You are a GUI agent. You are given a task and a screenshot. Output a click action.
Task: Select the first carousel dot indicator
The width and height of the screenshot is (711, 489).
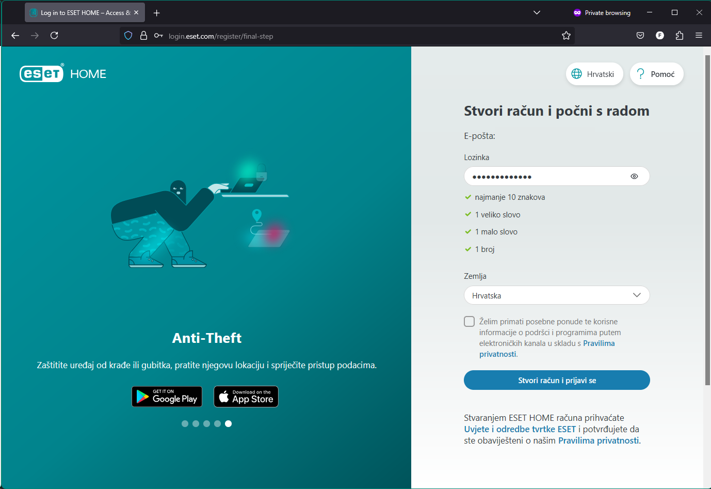click(185, 423)
